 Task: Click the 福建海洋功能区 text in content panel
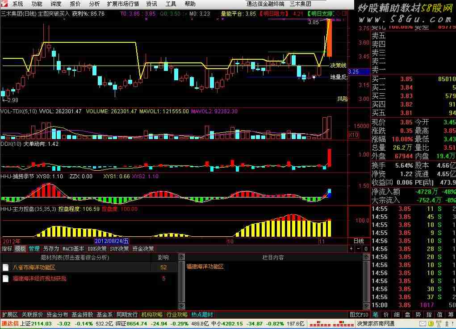pyautogui.click(x=205, y=267)
